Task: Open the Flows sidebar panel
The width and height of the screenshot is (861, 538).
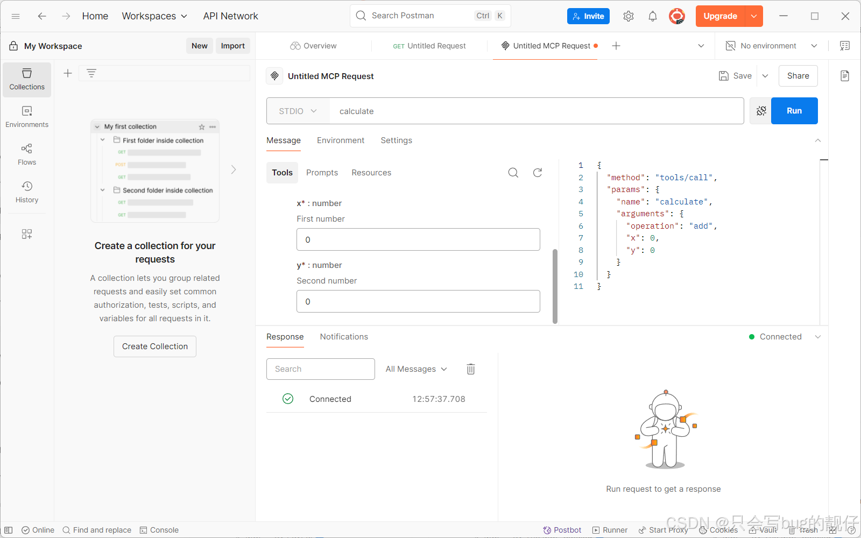Action: point(27,155)
